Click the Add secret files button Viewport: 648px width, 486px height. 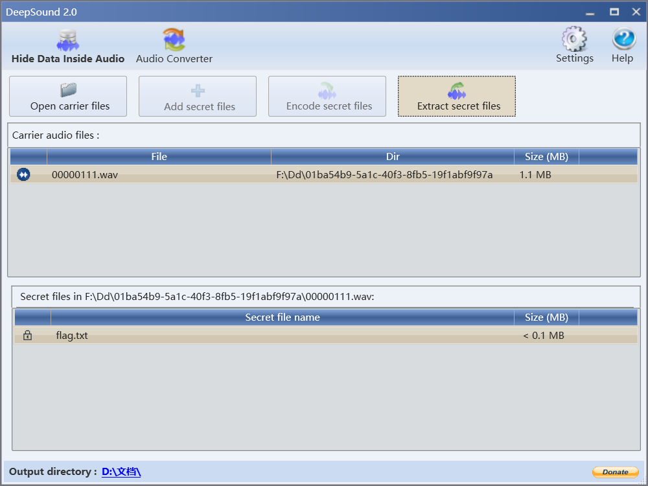tap(198, 97)
